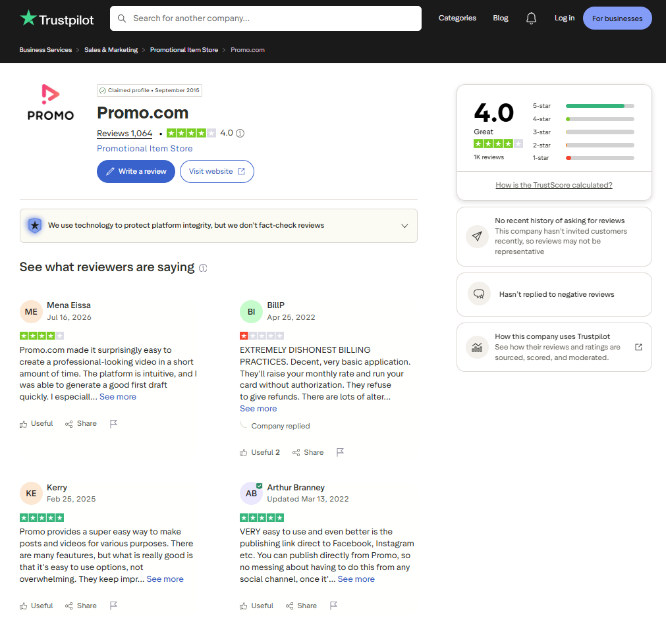Click the integrity shield star icon
The width and height of the screenshot is (666, 622).
pyautogui.click(x=35, y=225)
